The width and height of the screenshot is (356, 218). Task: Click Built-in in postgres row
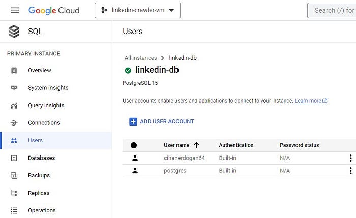[x=227, y=171]
